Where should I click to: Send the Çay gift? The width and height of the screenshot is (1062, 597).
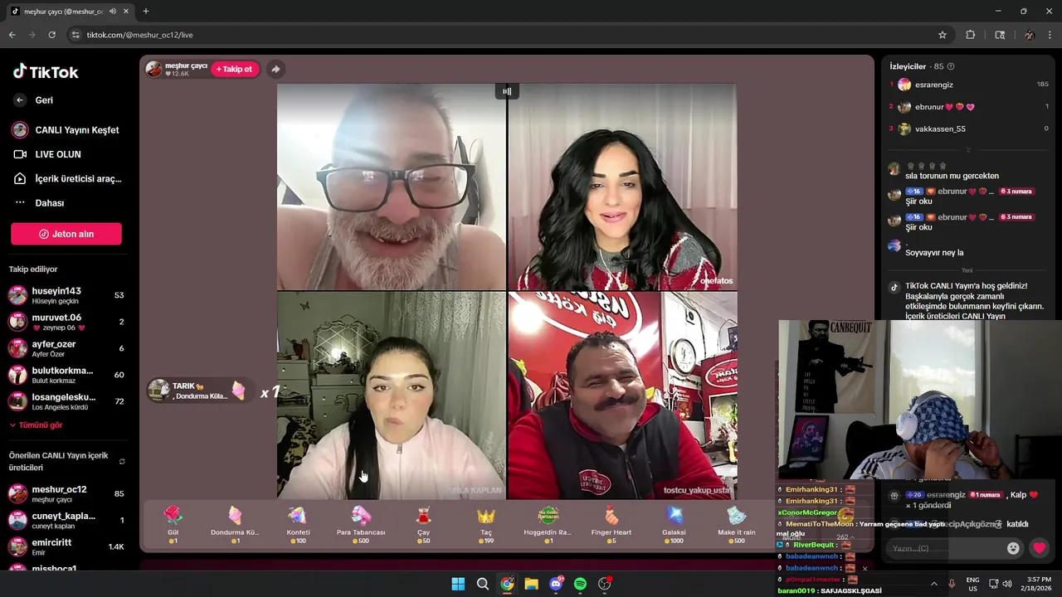click(x=423, y=524)
